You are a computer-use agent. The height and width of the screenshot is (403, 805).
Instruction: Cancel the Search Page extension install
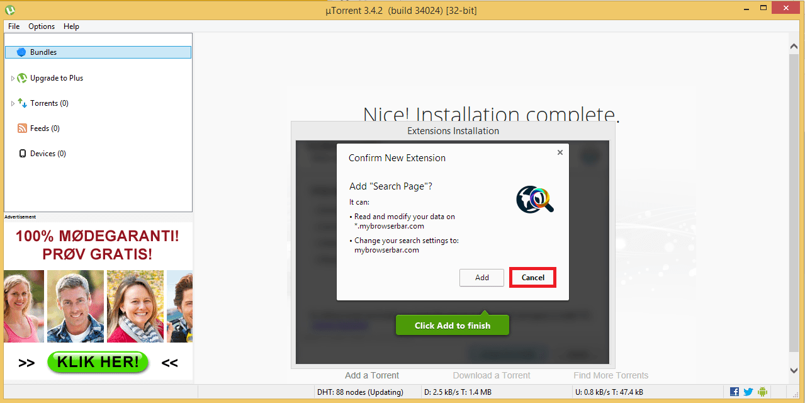click(532, 278)
